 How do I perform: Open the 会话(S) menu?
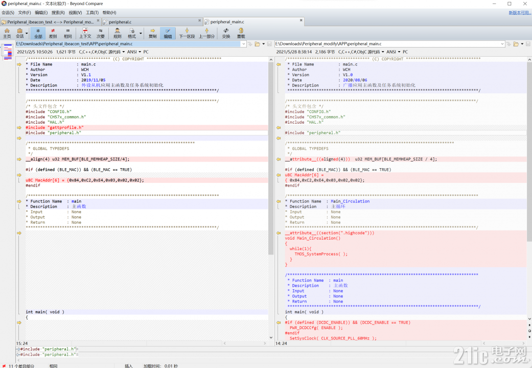coord(8,13)
